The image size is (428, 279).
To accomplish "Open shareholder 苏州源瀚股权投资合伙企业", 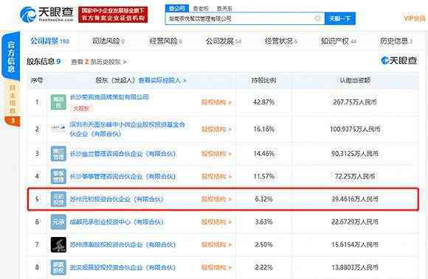I will [x=122, y=244].
